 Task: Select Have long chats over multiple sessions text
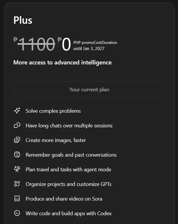pos(69,126)
